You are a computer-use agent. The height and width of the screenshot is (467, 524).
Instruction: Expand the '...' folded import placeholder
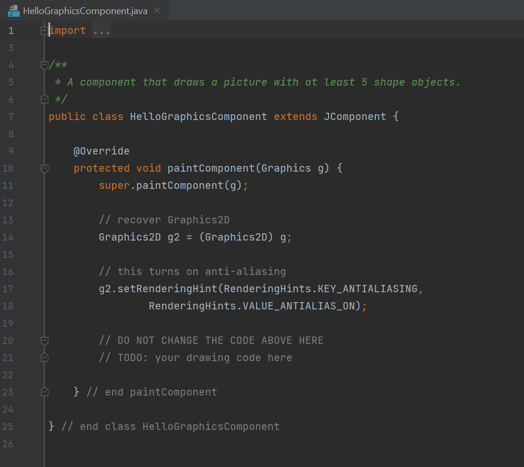[101, 30]
